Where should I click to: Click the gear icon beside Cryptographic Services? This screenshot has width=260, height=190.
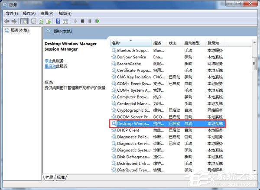pos(114,110)
